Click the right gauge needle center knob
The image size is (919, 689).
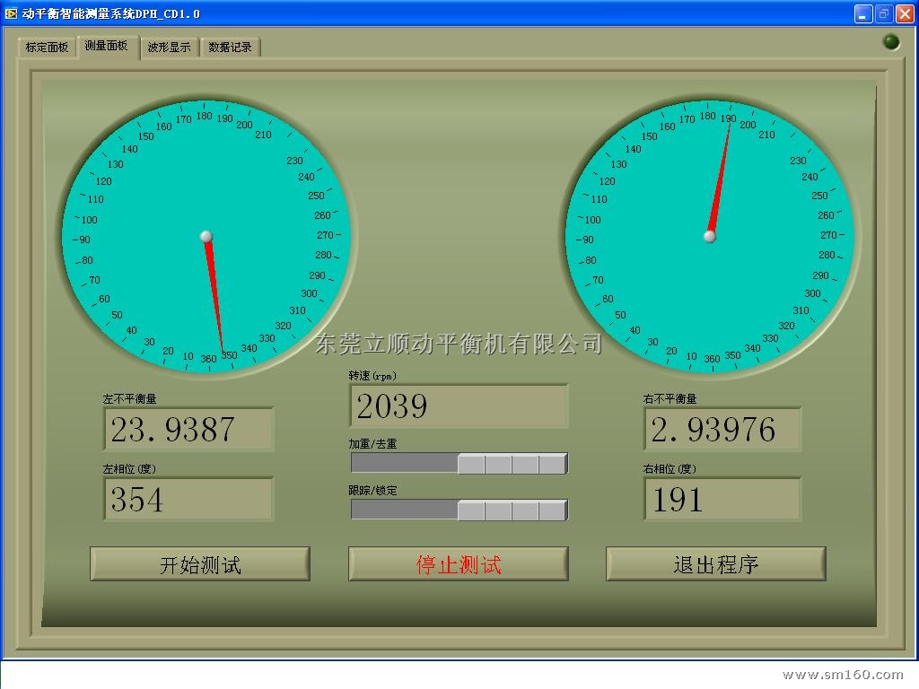click(710, 237)
